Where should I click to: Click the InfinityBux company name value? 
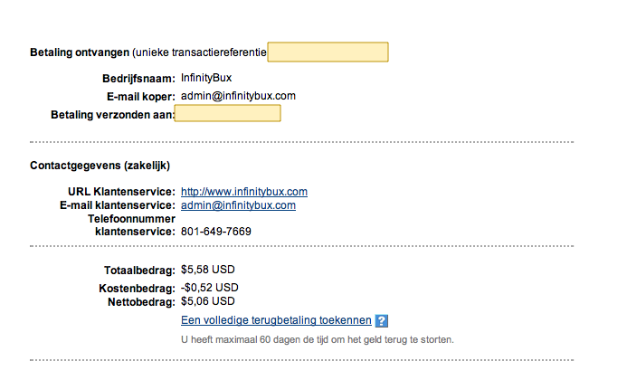pos(206,78)
